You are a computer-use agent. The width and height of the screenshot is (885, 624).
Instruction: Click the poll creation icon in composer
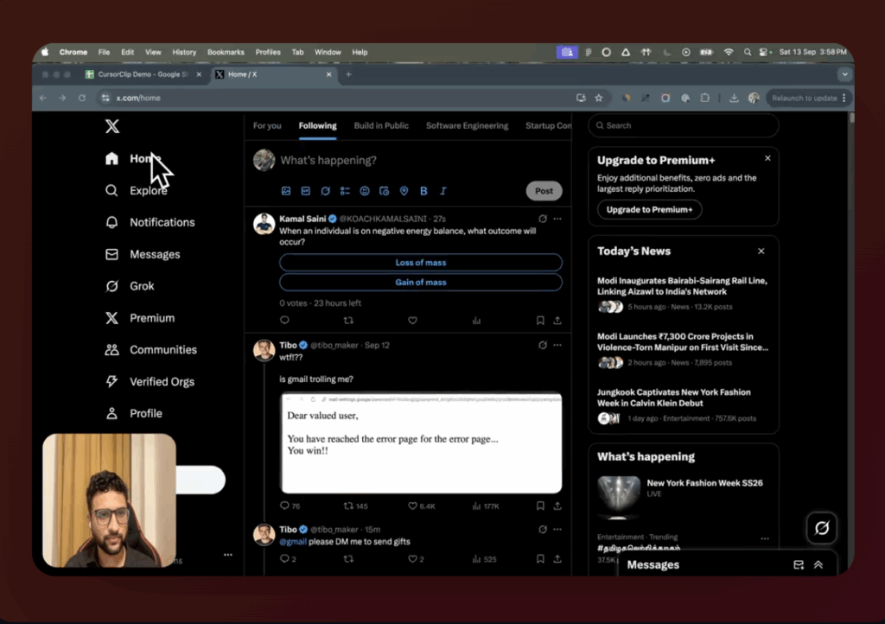[x=344, y=190]
